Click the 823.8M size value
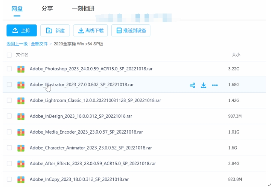 (235, 179)
